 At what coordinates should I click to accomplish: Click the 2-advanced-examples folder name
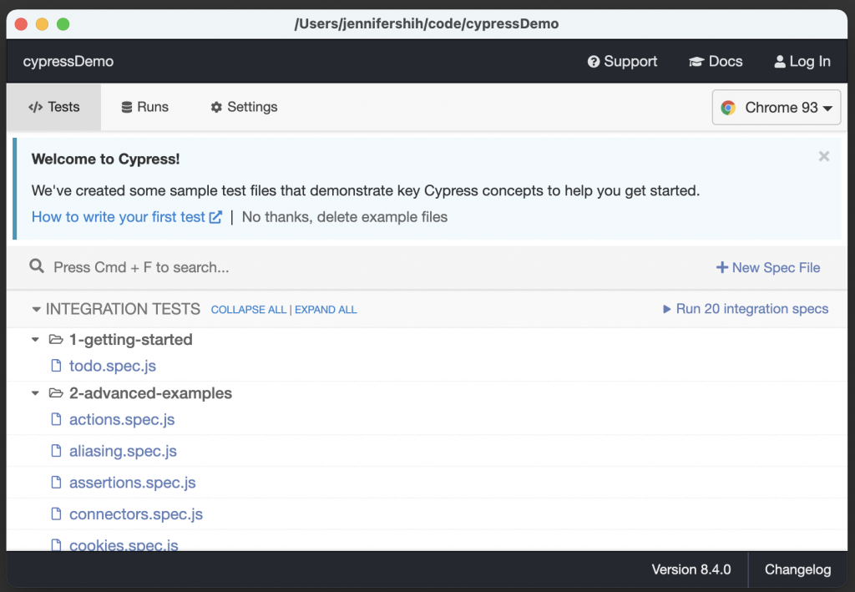click(150, 393)
